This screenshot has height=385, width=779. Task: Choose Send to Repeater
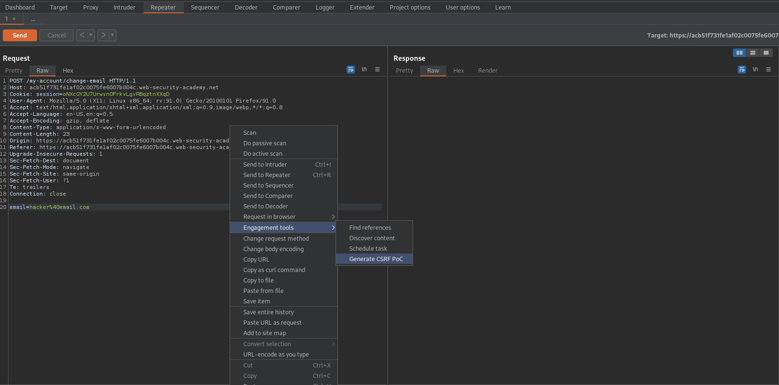tap(284, 175)
